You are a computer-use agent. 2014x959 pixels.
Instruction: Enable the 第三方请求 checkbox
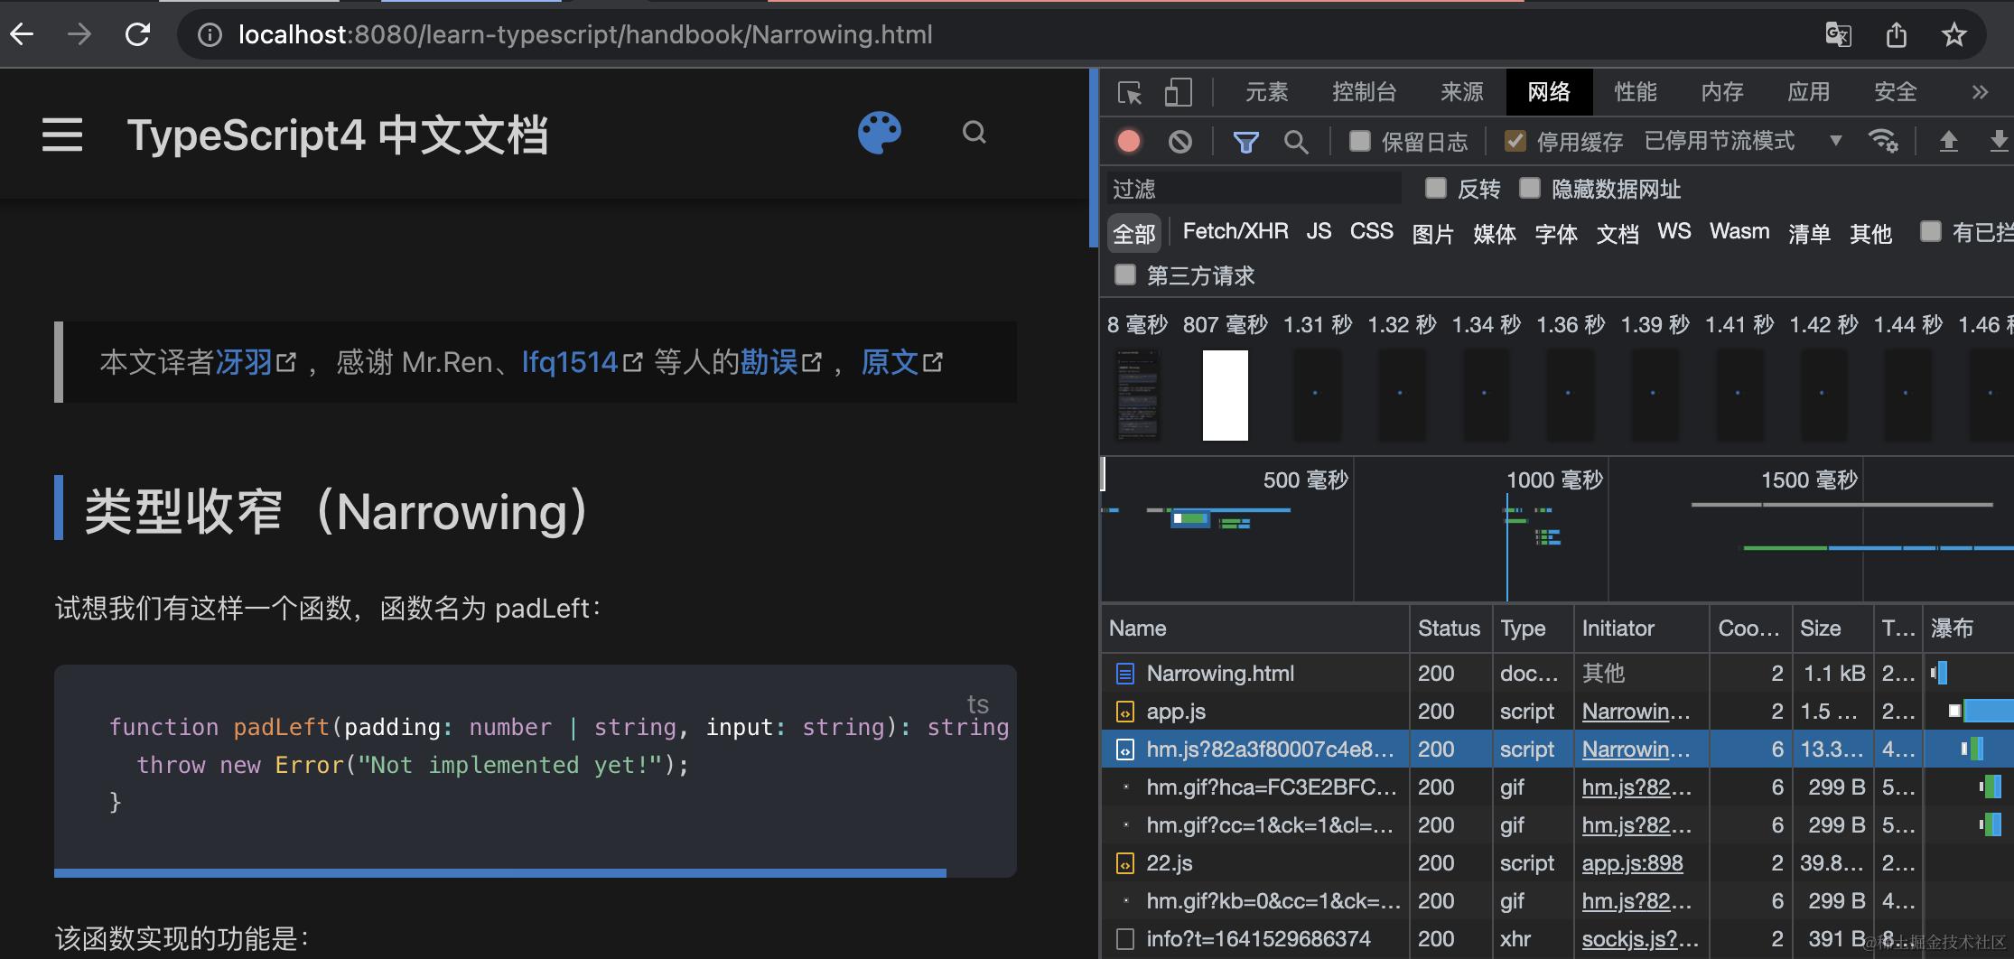(x=1124, y=275)
